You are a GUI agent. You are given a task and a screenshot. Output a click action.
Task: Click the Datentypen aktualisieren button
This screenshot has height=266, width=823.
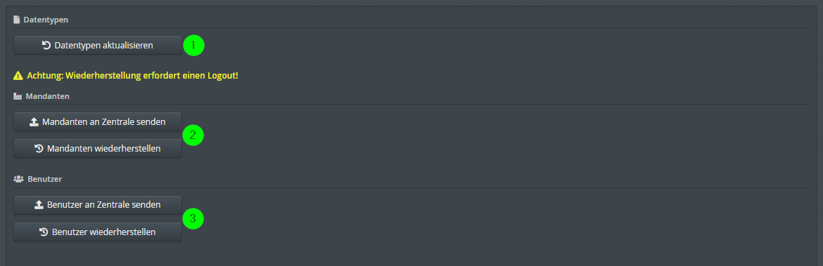(x=98, y=45)
